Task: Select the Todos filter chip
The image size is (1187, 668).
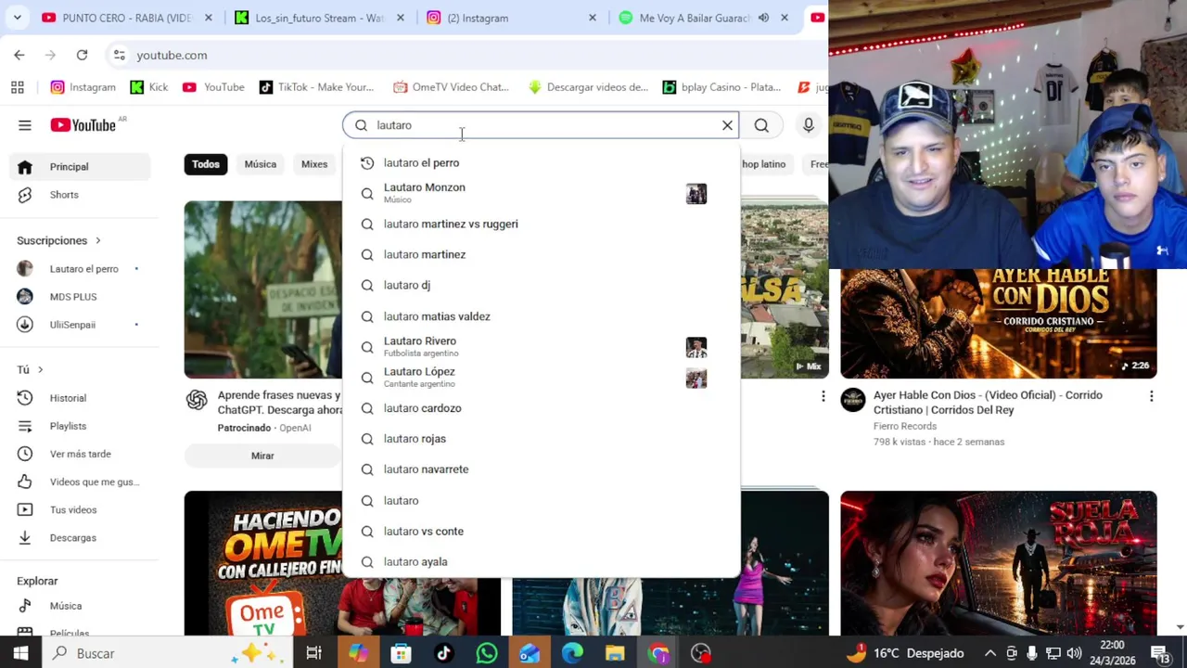Action: point(206,164)
